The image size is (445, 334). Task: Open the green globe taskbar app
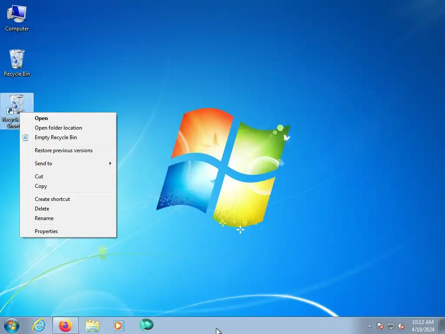[146, 325]
